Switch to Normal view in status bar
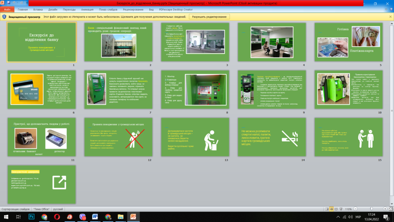Image resolution: width=394 pixels, height=222 pixels. (x=327, y=209)
